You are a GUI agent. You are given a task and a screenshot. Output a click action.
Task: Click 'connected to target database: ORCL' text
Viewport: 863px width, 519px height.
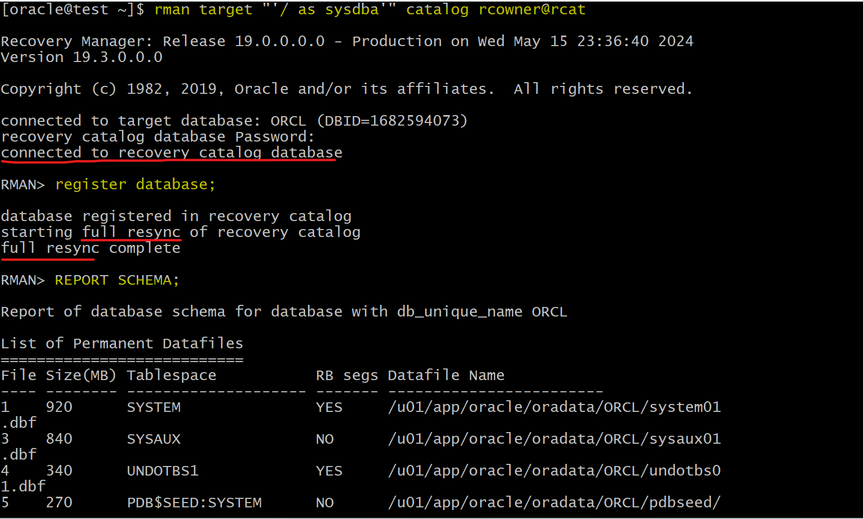pyautogui.click(x=154, y=121)
